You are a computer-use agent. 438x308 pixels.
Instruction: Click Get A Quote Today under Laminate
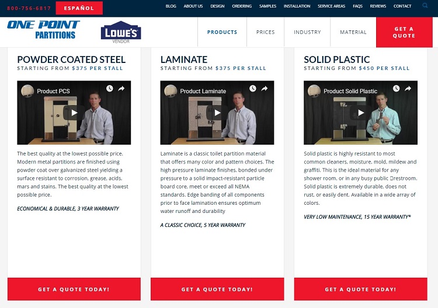point(217,289)
